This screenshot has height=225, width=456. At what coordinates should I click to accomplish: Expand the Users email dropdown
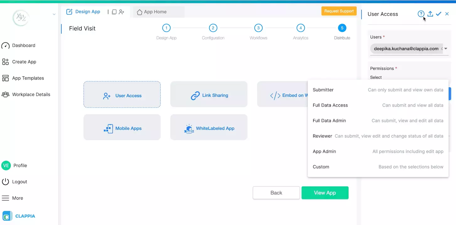click(445, 49)
